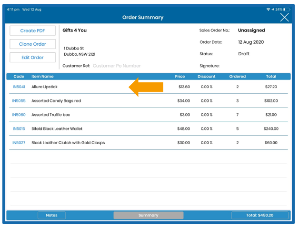Click the Create PDF button
This screenshot has height=228, width=299.
pos(32,30)
